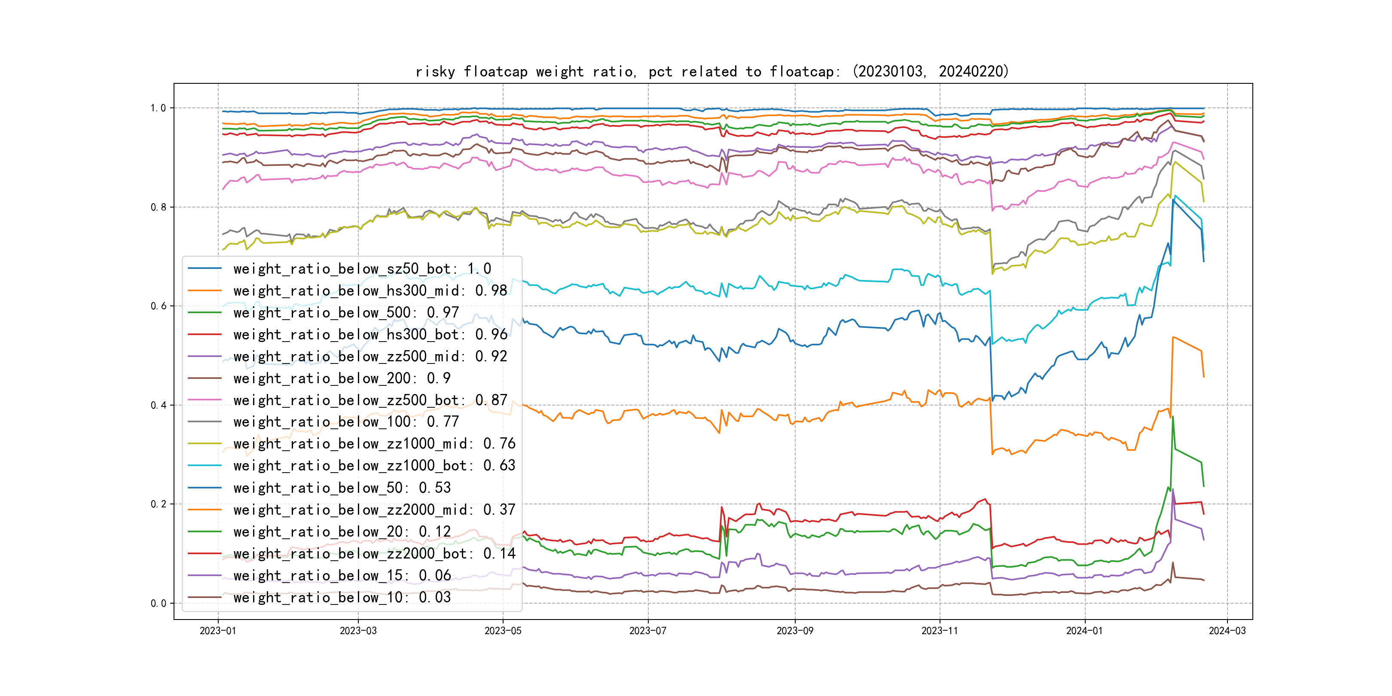Click legend label weight_ratio_below_zz2000_mid

(374, 510)
